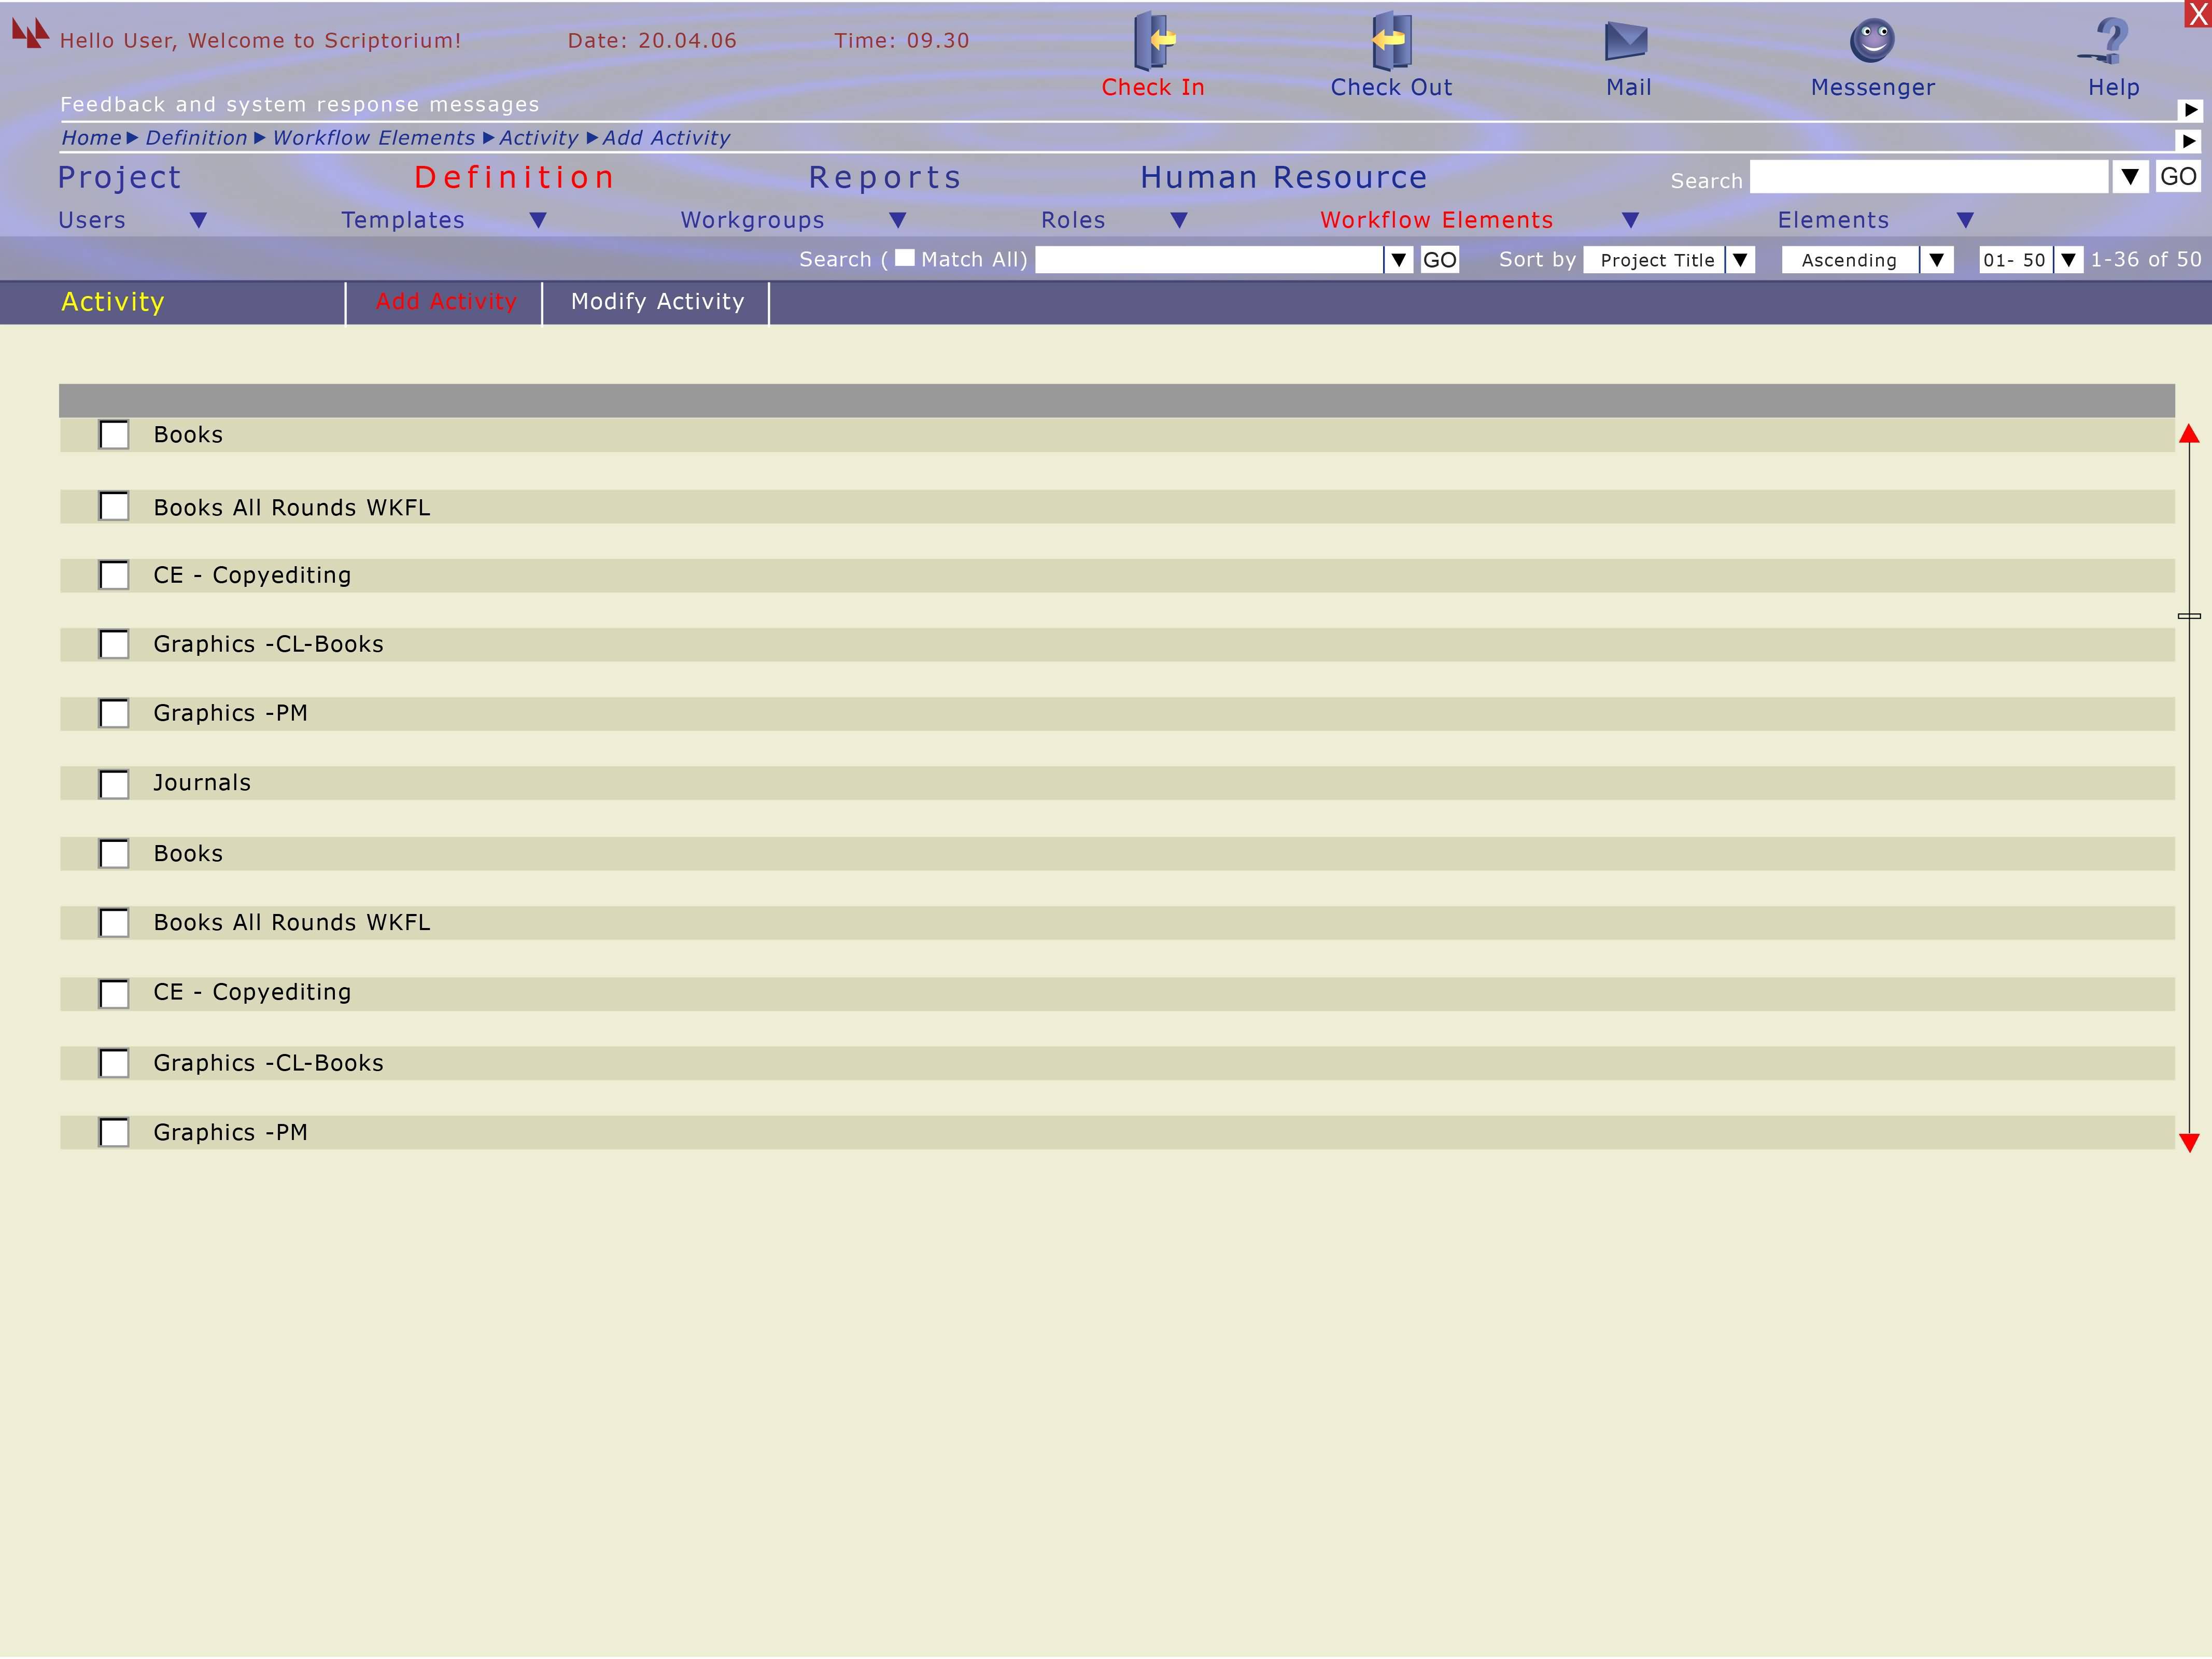The width and height of the screenshot is (2212, 1659).
Task: Switch to the Modify Activity tab
Action: point(657,302)
